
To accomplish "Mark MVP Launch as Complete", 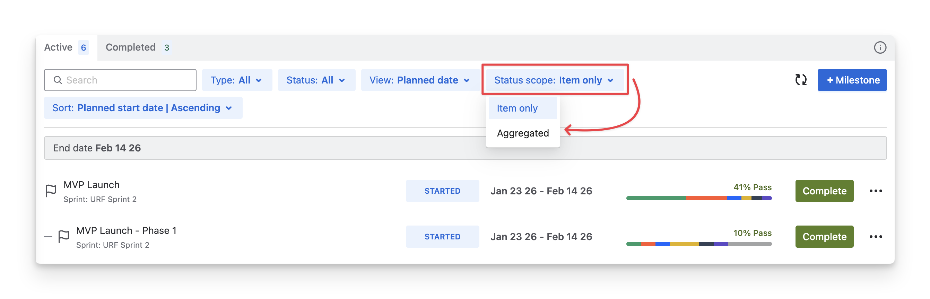I will [824, 191].
